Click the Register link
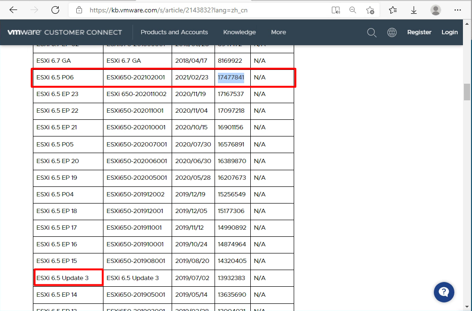The image size is (472, 311). click(420, 32)
